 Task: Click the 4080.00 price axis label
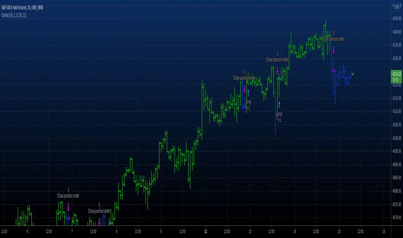tap(397, 191)
